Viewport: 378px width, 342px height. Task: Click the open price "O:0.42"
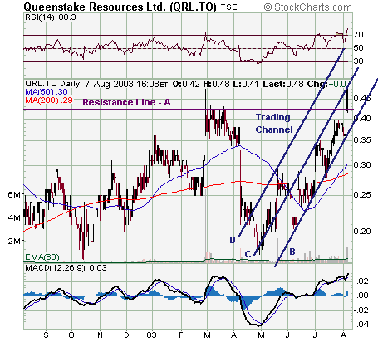[186, 84]
